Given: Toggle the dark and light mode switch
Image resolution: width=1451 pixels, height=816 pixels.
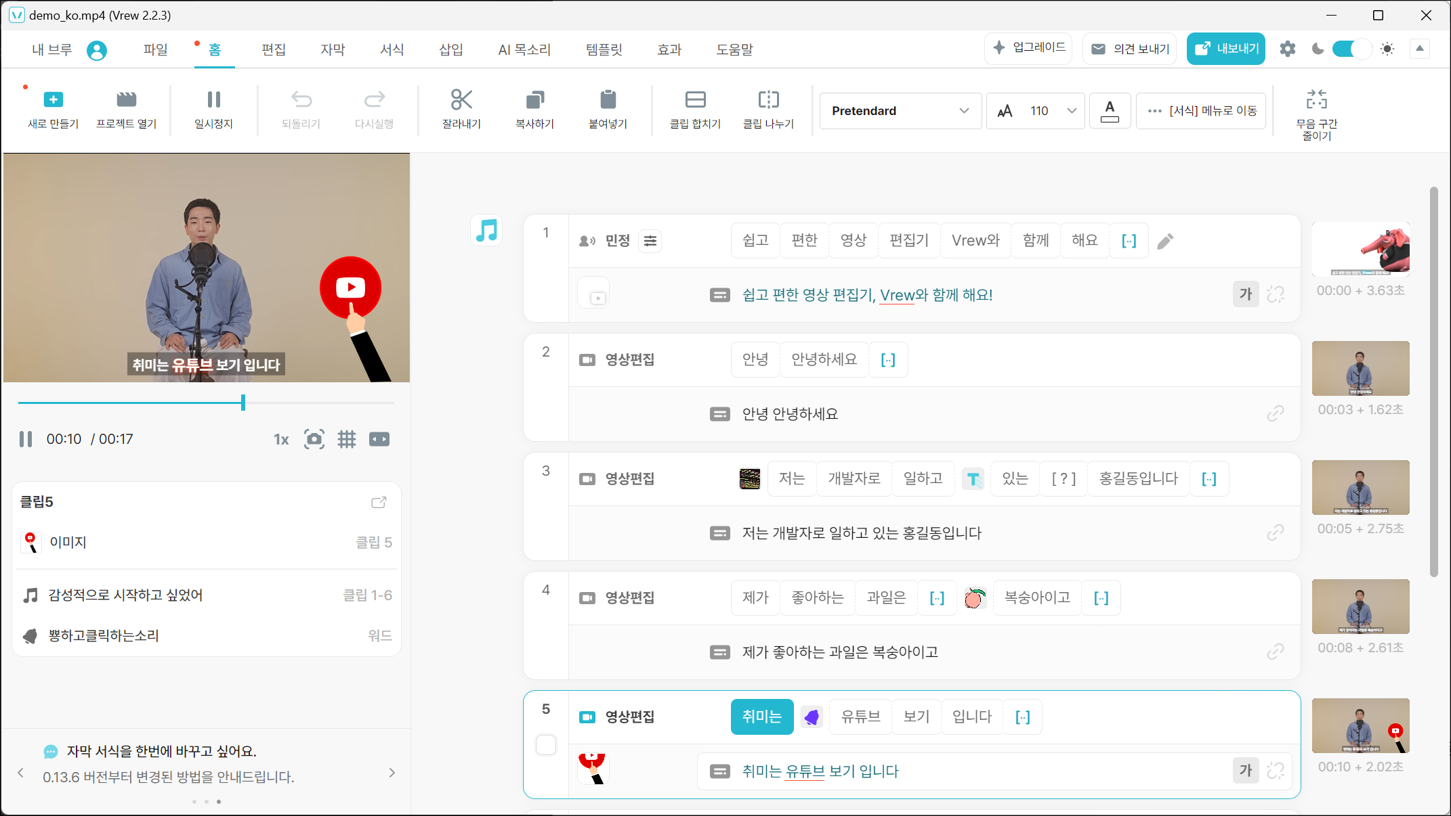Looking at the screenshot, I should pos(1351,49).
